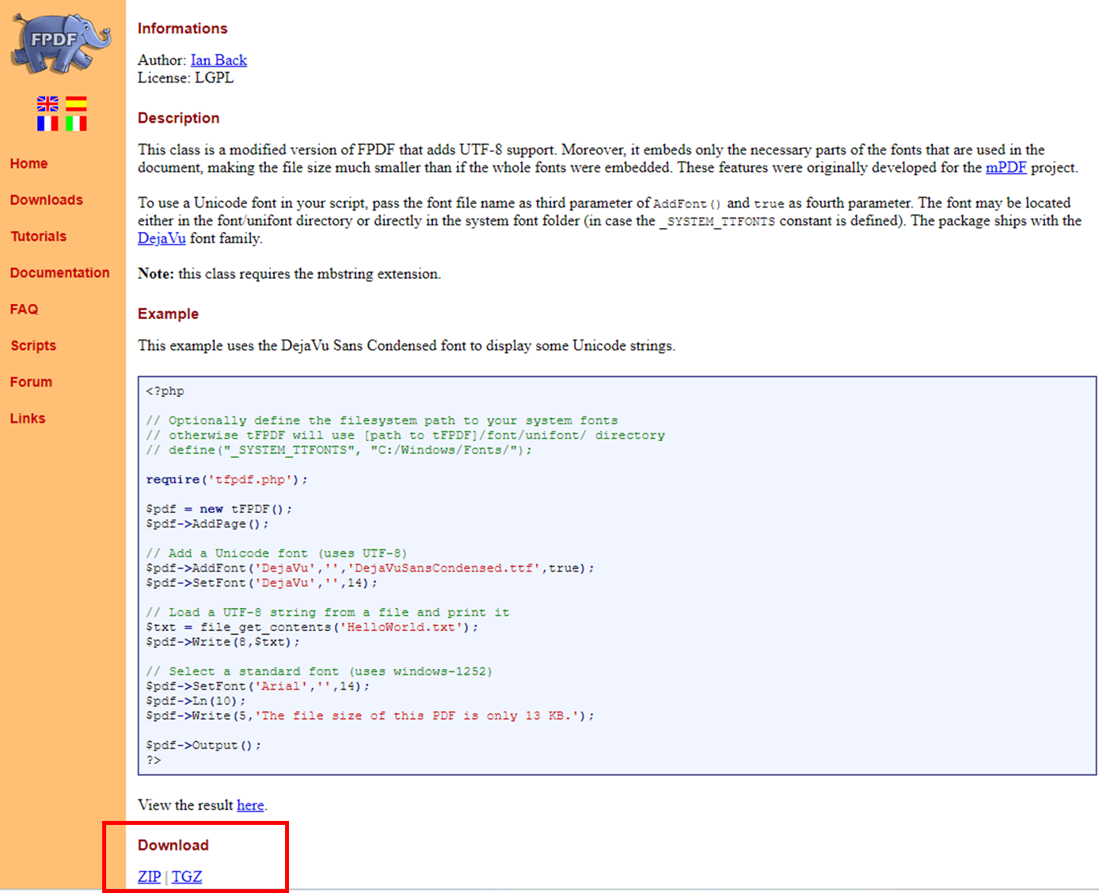Viewport: 1099px width, 893px height.
Task: Open the DejaVu font family link
Action: click(162, 237)
